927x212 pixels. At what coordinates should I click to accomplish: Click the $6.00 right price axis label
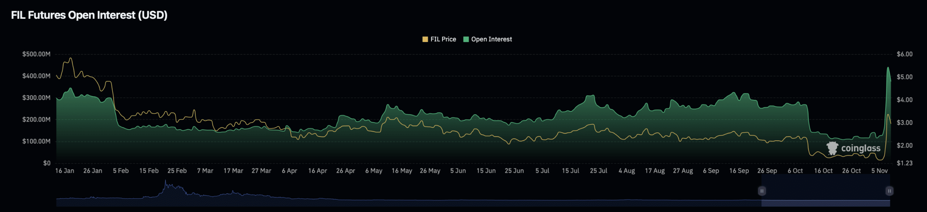point(904,54)
